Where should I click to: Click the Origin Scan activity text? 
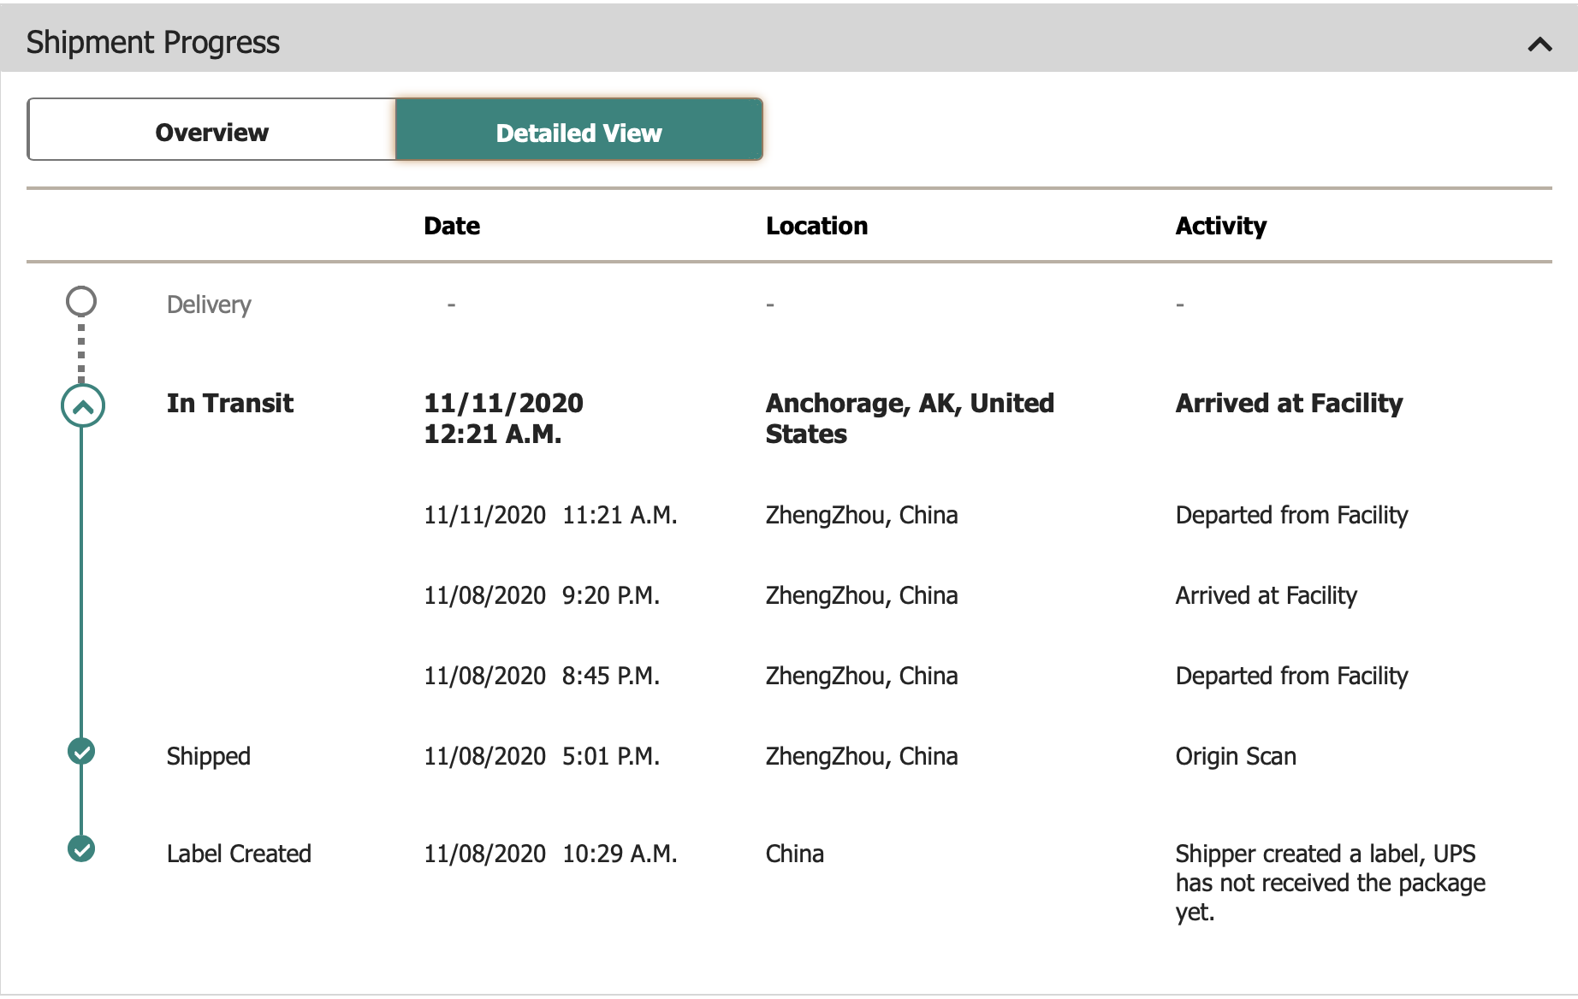(1235, 756)
